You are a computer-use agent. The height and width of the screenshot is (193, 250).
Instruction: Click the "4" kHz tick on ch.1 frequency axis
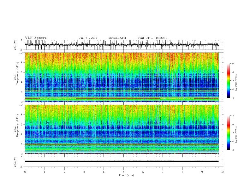point(22,82)
